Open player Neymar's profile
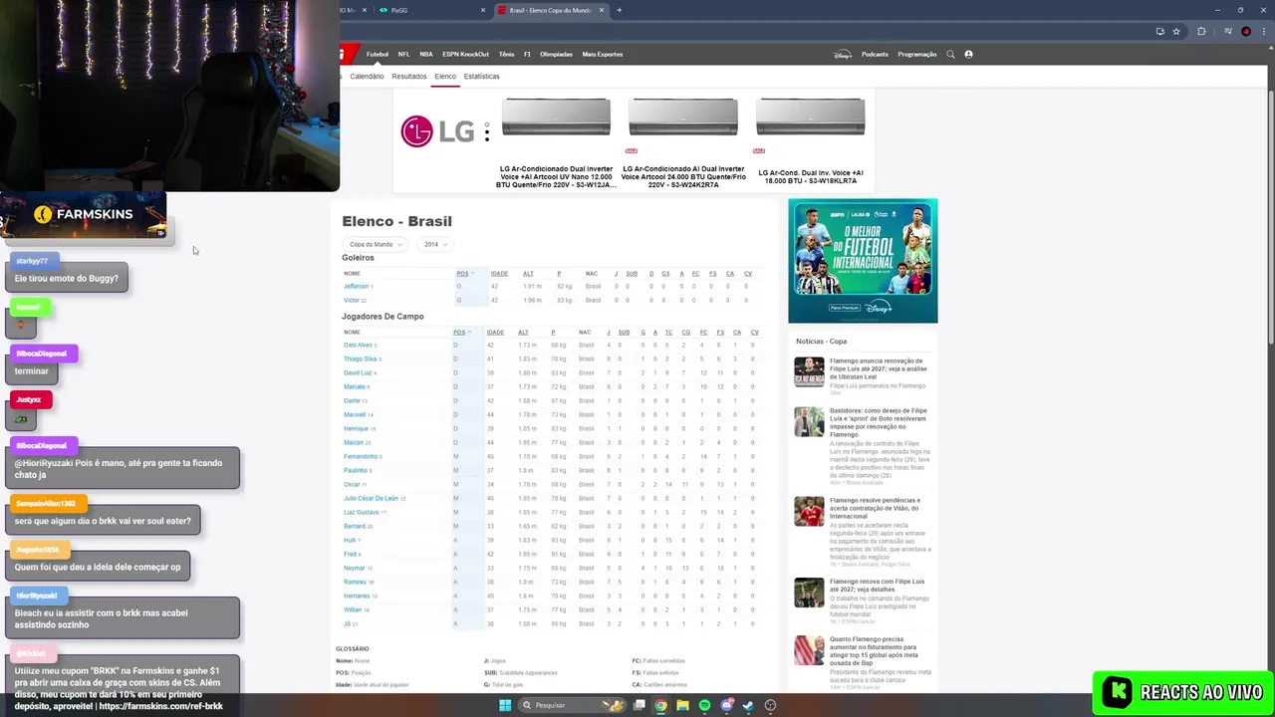This screenshot has width=1275, height=717. pyautogui.click(x=355, y=568)
